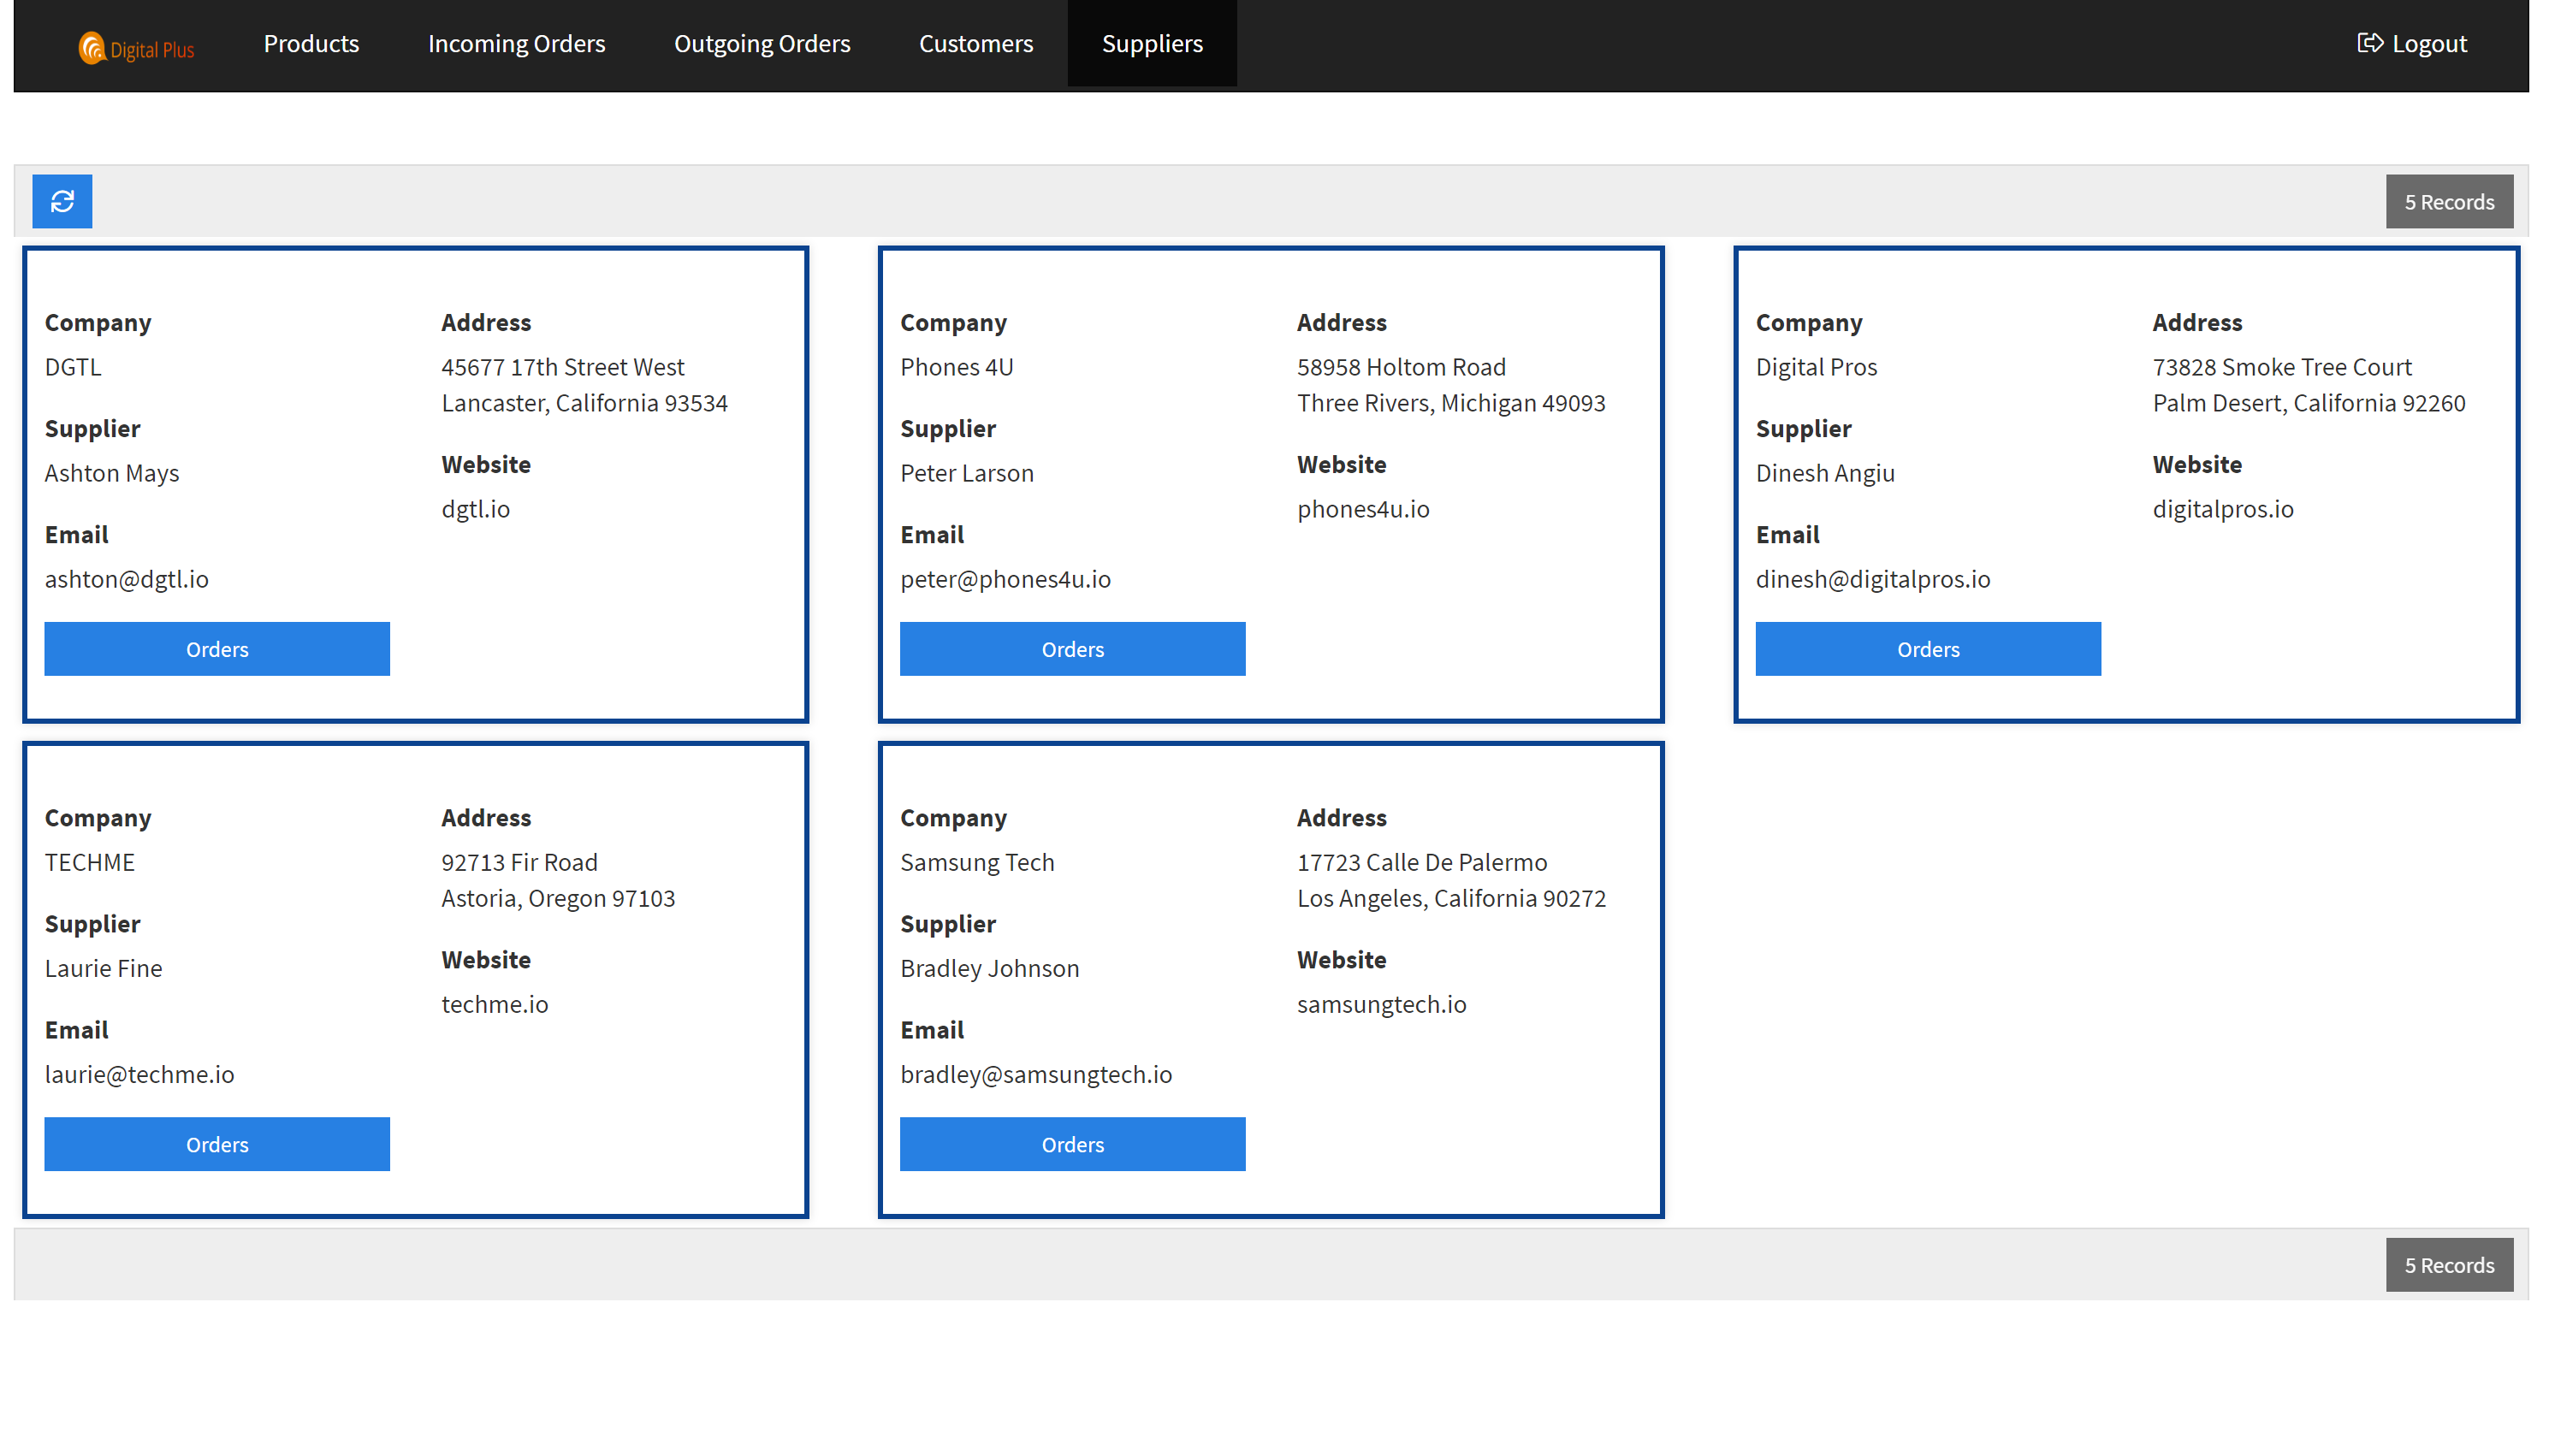Show Orders for TECHME supplier

tap(217, 1144)
